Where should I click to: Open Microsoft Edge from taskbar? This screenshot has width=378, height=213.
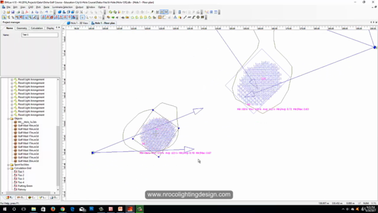[72, 209]
